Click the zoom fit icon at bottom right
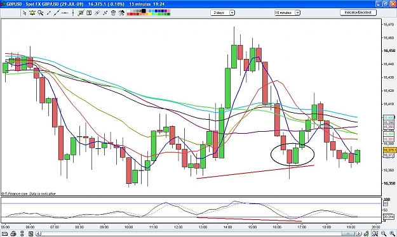 click(375, 233)
